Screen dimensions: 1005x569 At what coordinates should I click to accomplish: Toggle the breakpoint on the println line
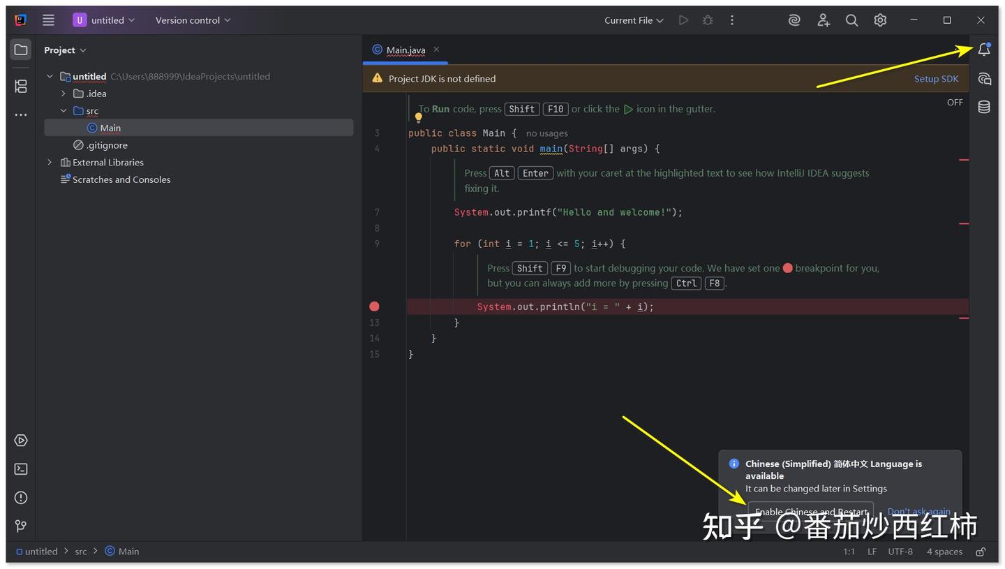pyautogui.click(x=374, y=306)
